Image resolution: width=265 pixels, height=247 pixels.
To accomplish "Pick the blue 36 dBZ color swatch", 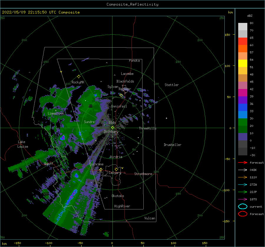I will (243, 107).
